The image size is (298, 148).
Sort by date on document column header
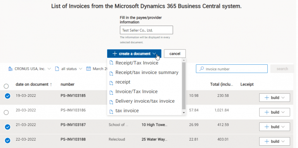tap(32, 84)
